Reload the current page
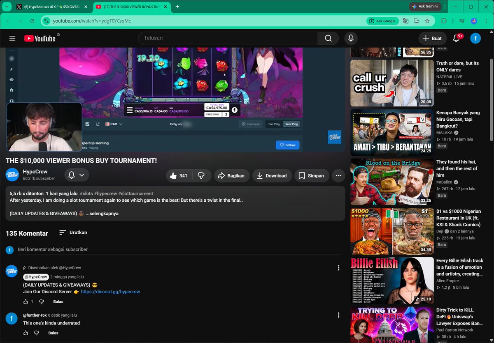This screenshot has height=343, width=494. (x=33, y=21)
